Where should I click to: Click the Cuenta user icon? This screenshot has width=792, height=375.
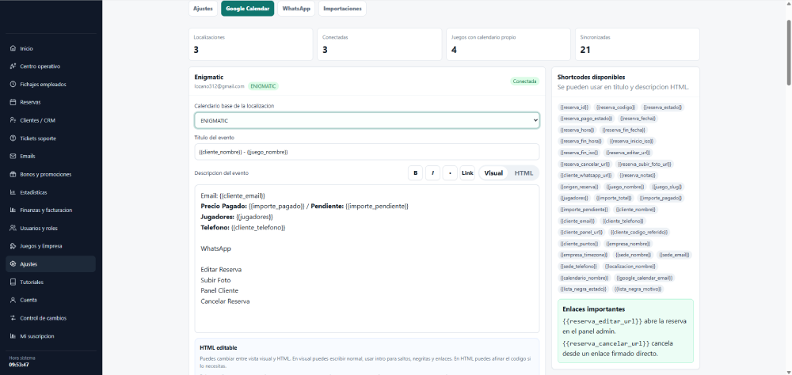13,300
